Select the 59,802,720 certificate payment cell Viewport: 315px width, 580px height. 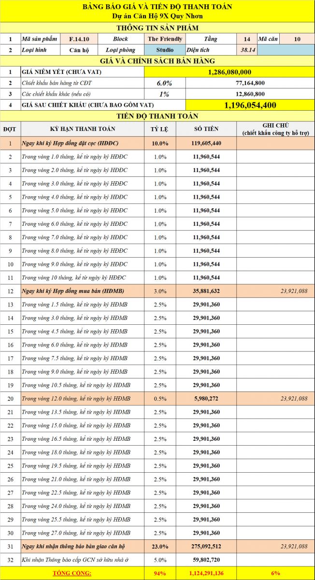pos(206,560)
